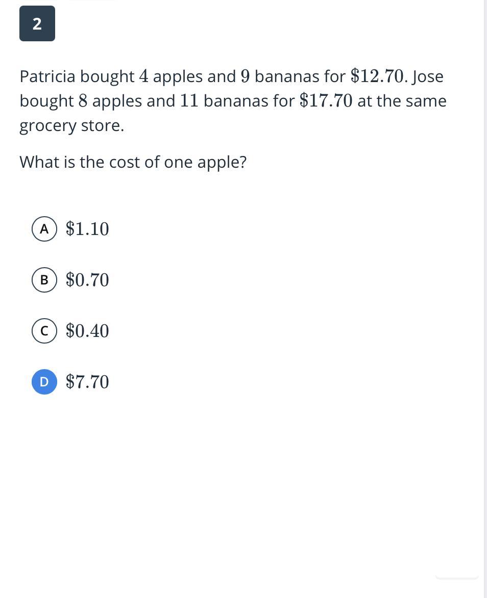Screen dimensions: 487x598
Task: Click the highlighted D answer circle
Action: [44, 382]
